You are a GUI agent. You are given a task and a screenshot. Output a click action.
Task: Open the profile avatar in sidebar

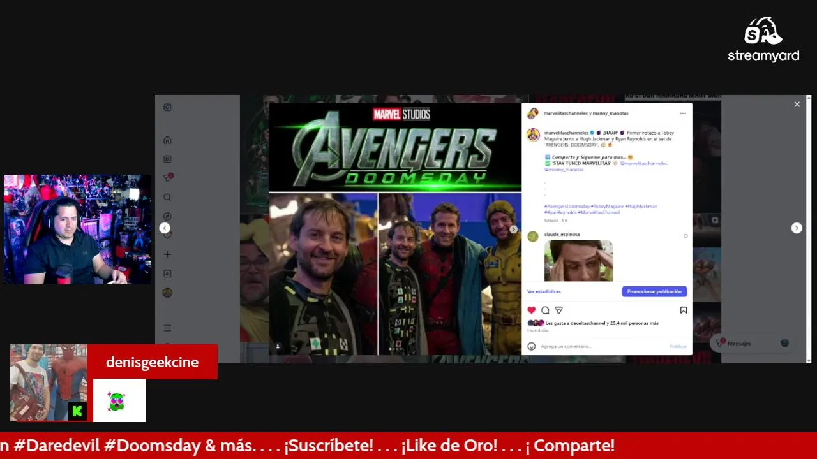(x=167, y=293)
